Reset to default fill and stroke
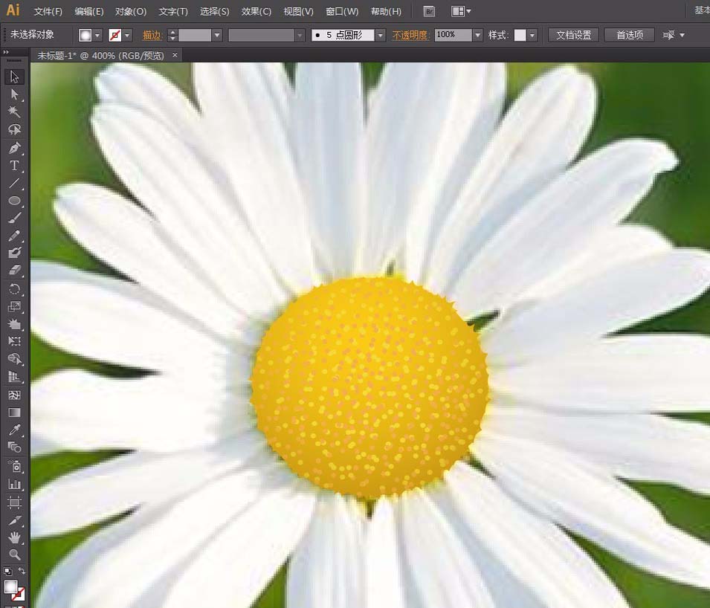The image size is (710, 608). 7,571
